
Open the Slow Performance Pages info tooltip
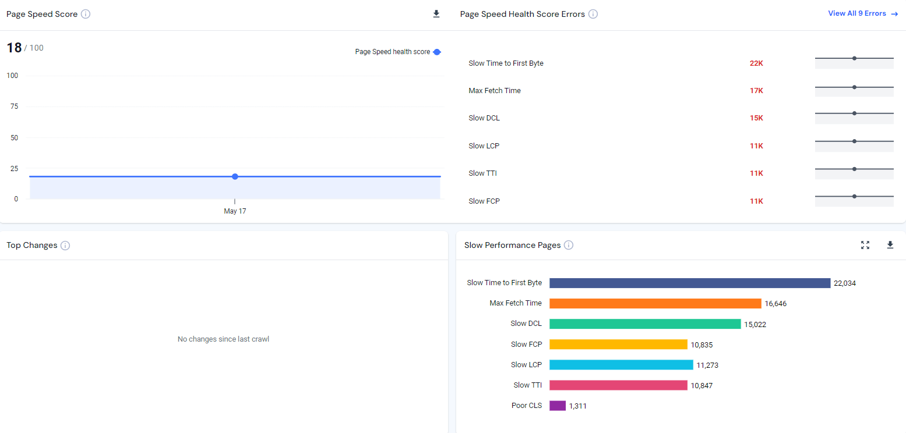pos(568,245)
